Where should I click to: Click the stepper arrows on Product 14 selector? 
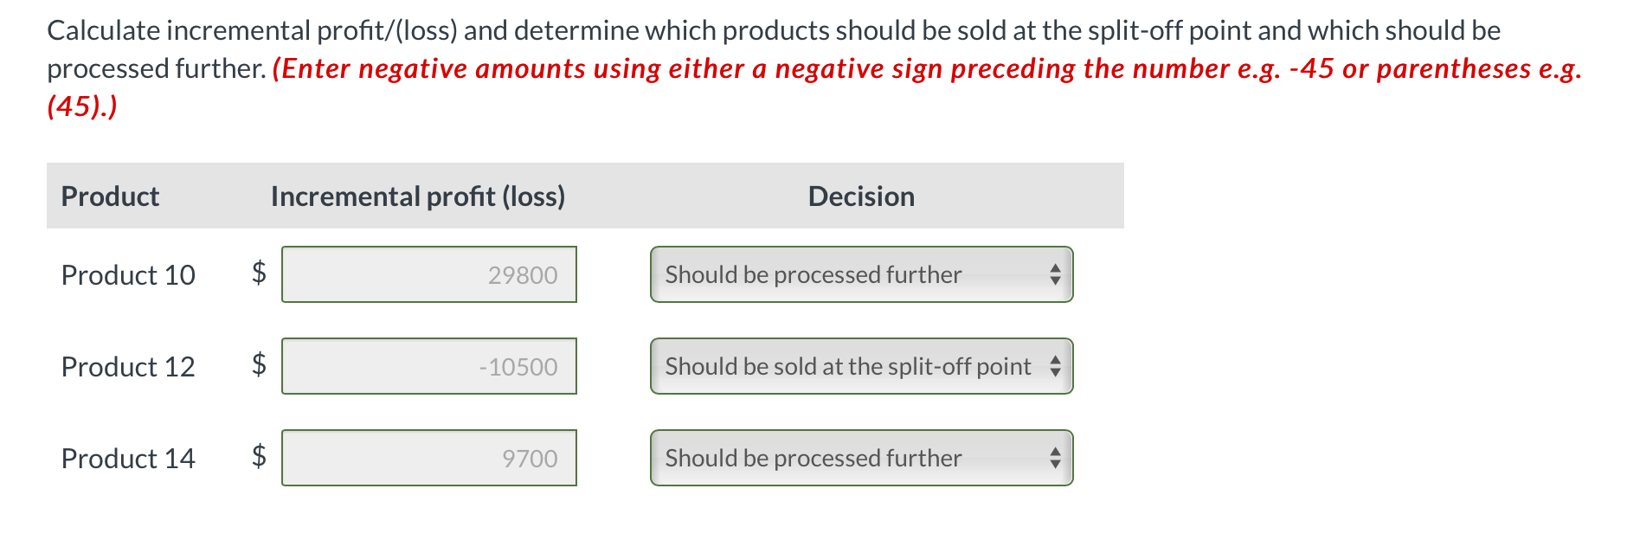coord(1057,458)
